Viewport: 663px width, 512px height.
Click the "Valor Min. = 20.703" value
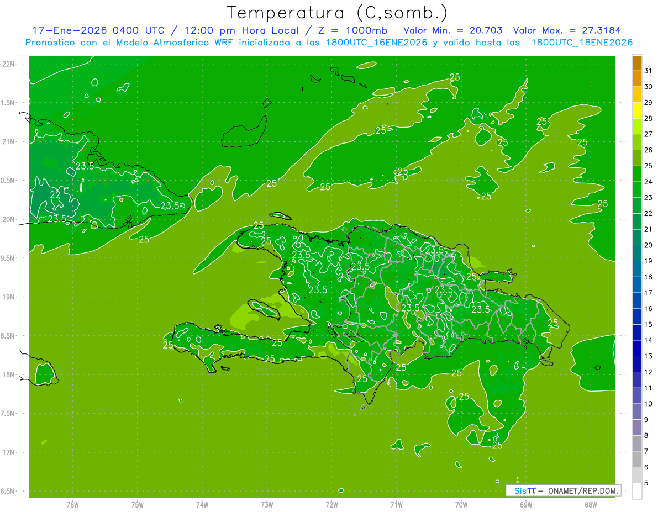click(x=453, y=31)
